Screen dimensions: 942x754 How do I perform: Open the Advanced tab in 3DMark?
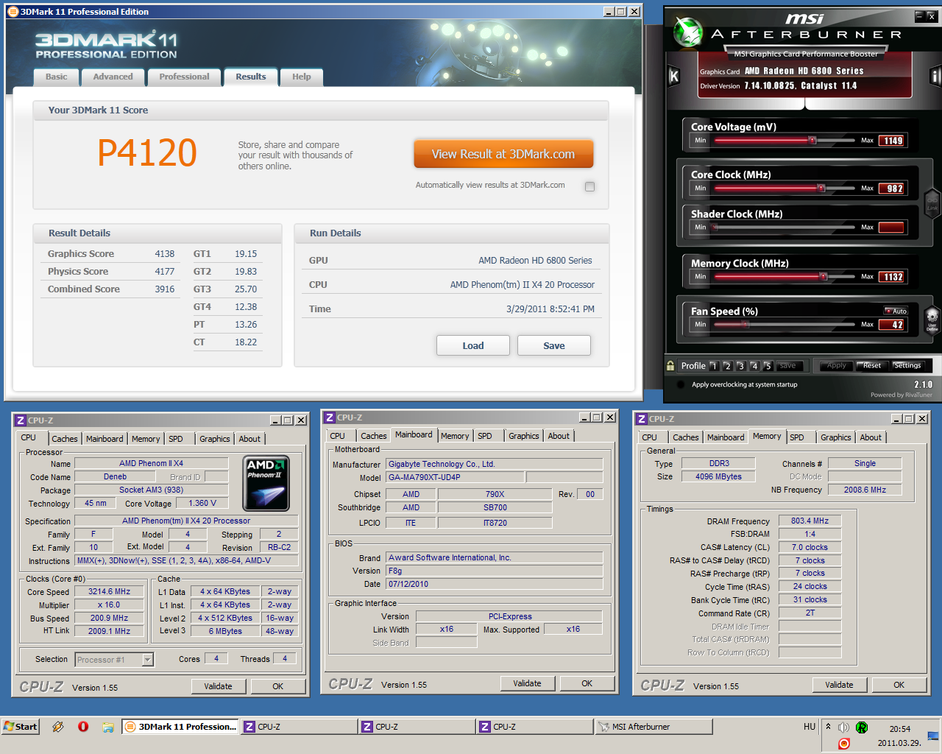click(x=113, y=77)
